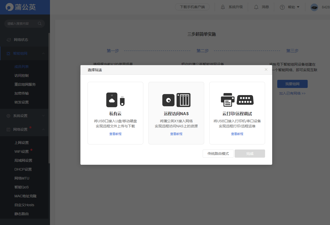Expand the 系统设置 sidebar section
330x225 pixels.
point(25,115)
